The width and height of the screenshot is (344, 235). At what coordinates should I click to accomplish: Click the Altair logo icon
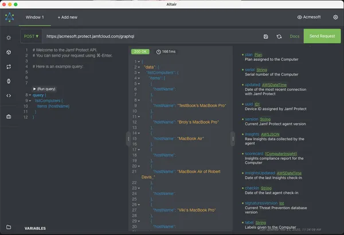tap(9, 17)
